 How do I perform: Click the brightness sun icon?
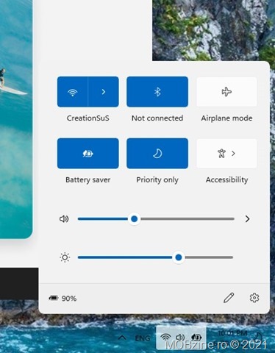(x=65, y=257)
